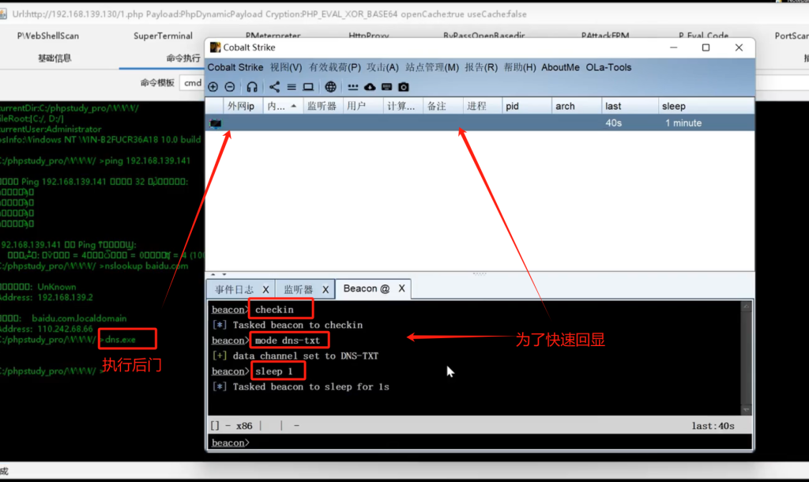Close the 事件日志 tab
The height and width of the screenshot is (482, 809).
(265, 289)
